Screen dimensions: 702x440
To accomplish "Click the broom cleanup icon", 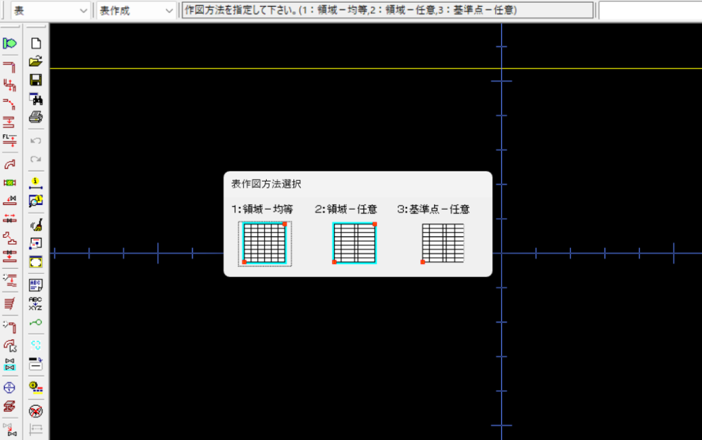I will [36, 224].
